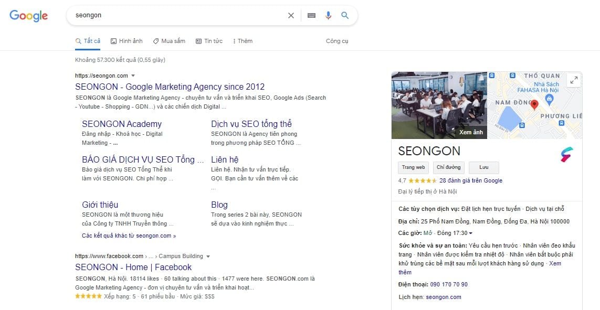Screen dimensions: 600x310
Task: Click the red location pin on the map
Action: pos(534,105)
